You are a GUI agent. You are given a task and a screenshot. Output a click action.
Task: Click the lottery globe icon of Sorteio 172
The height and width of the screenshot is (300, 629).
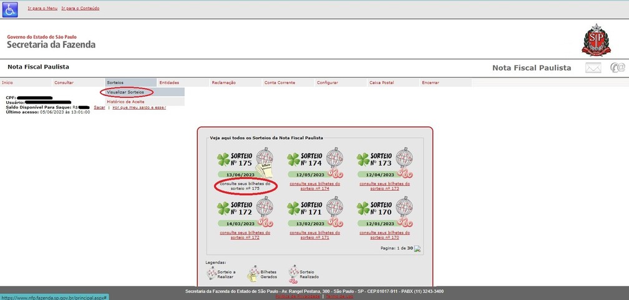pos(265,206)
